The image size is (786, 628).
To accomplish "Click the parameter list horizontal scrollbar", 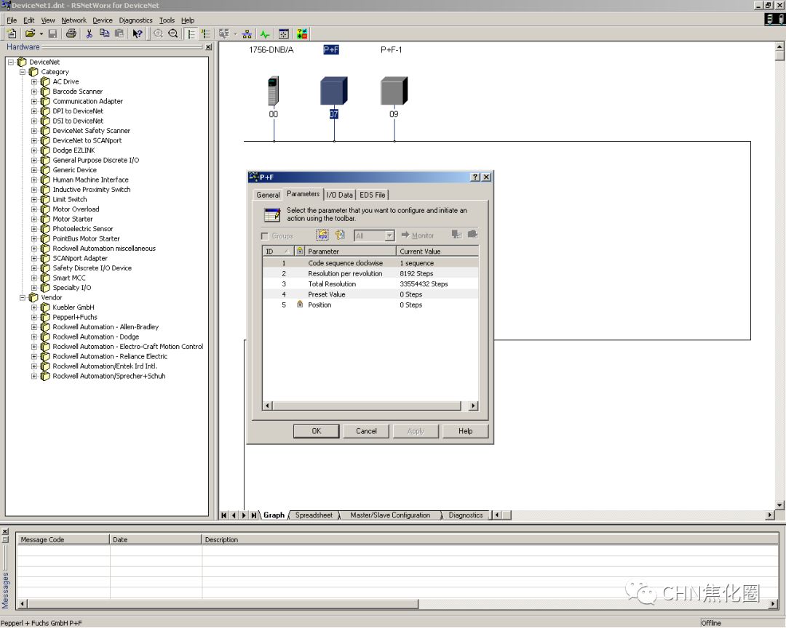I will (370, 406).
